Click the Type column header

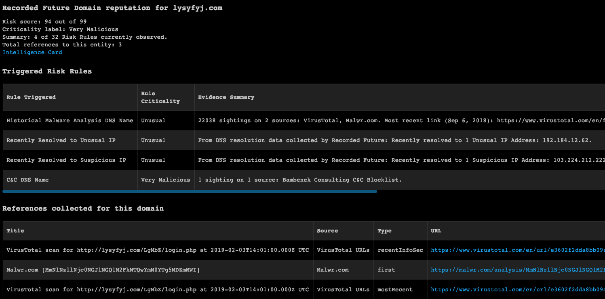pyautogui.click(x=384, y=231)
